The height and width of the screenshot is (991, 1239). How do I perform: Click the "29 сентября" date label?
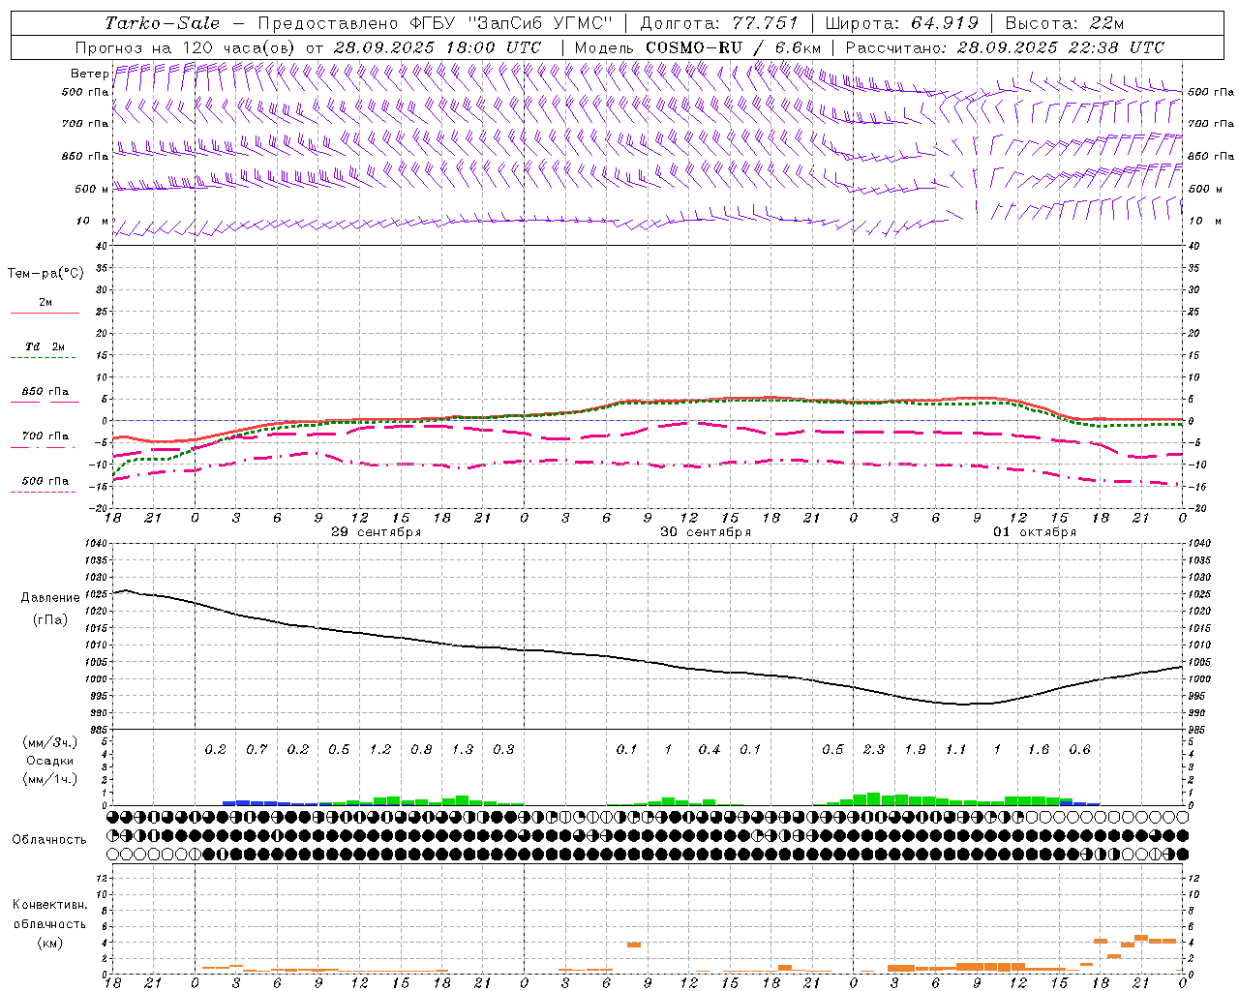click(x=376, y=532)
